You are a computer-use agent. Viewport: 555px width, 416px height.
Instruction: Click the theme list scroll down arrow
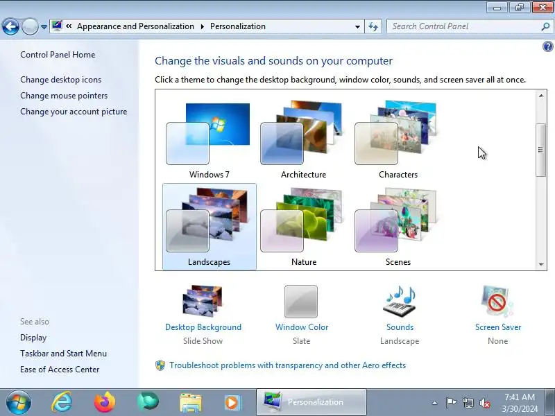point(541,264)
